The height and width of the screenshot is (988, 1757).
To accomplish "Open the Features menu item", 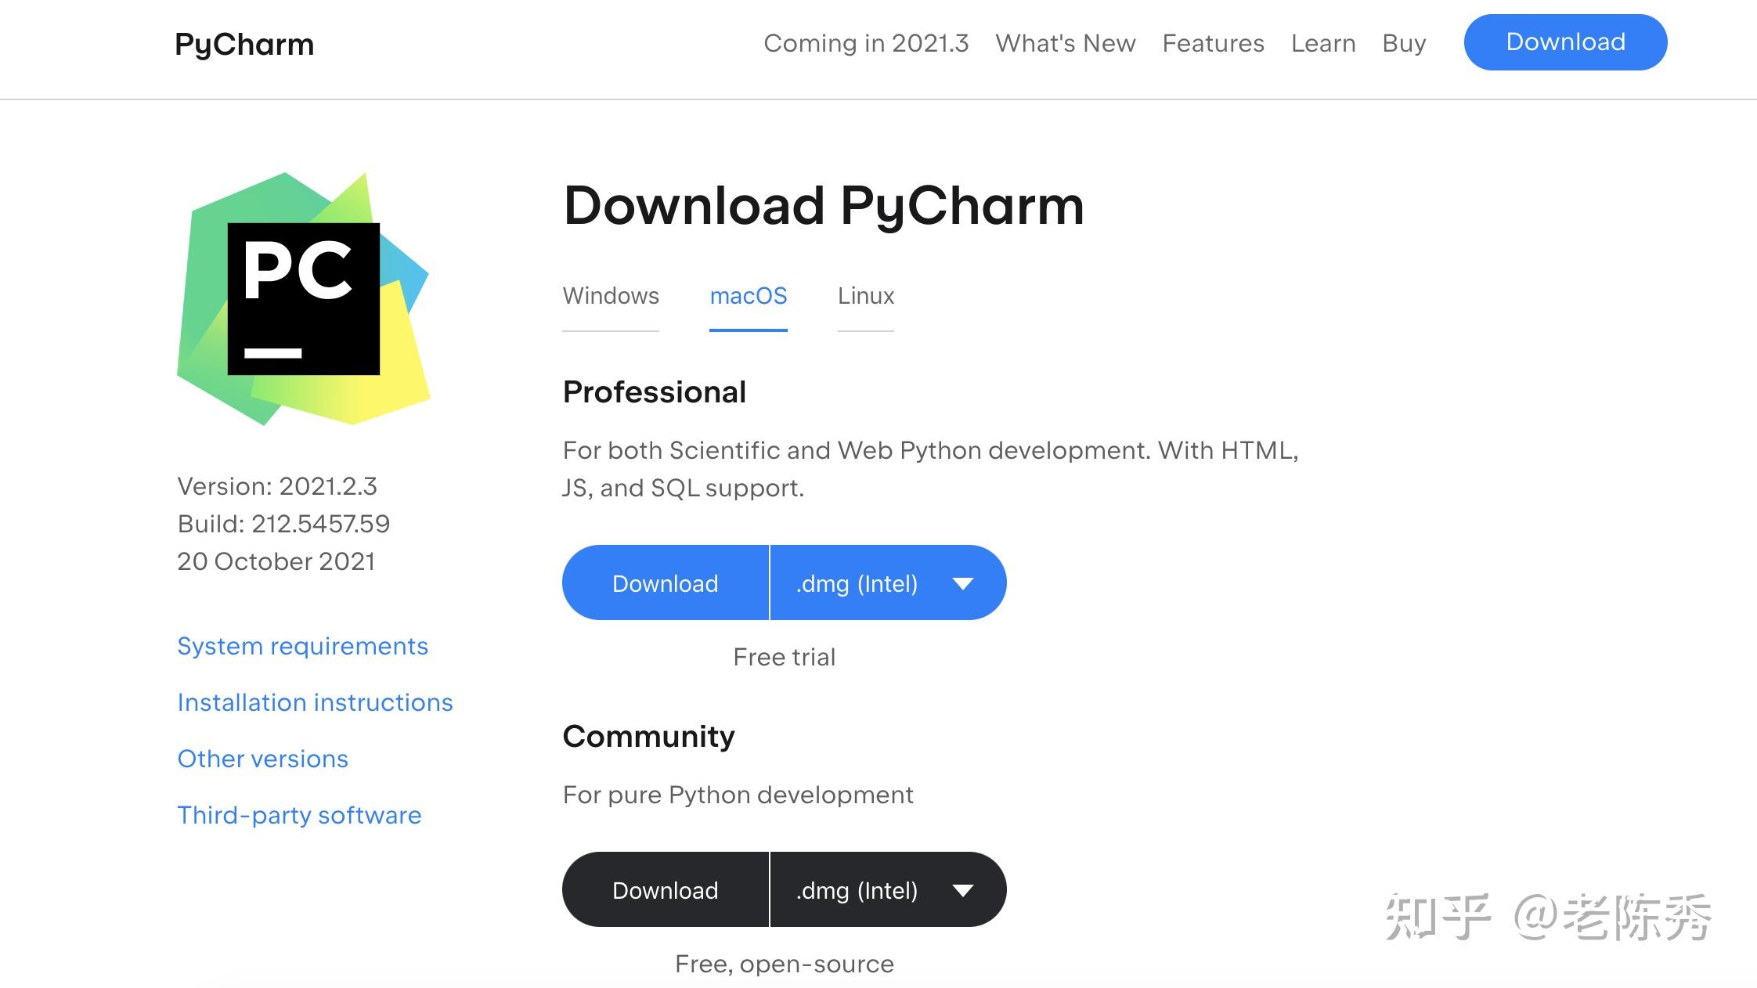I will coord(1213,43).
